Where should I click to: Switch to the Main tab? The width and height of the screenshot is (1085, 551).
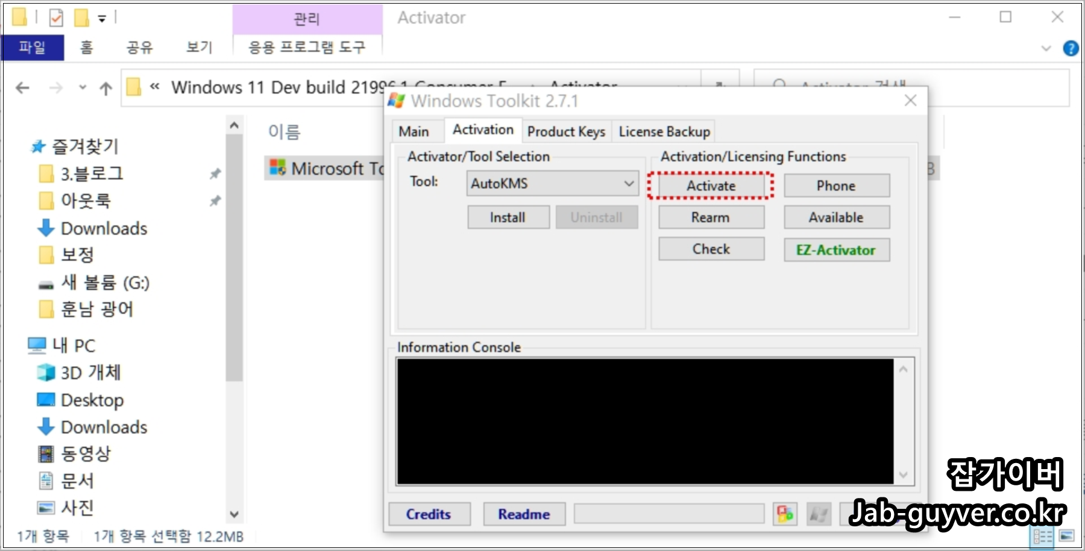tap(414, 131)
